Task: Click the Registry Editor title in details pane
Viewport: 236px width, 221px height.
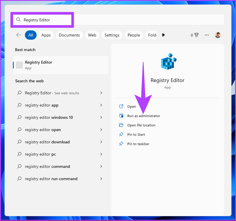Action: (167, 80)
